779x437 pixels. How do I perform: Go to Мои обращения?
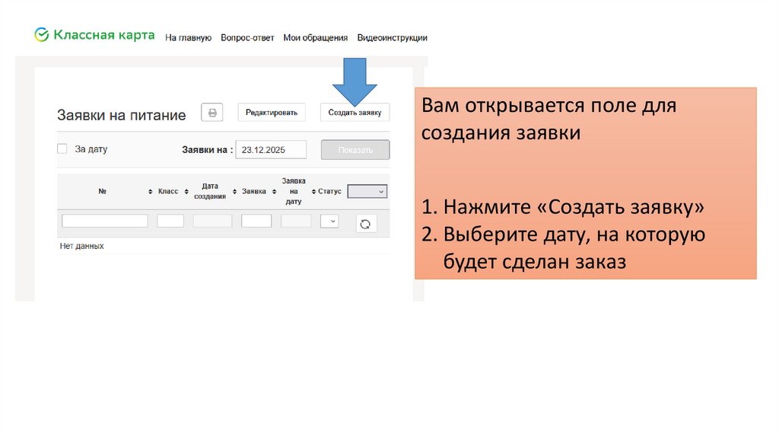pyautogui.click(x=316, y=38)
